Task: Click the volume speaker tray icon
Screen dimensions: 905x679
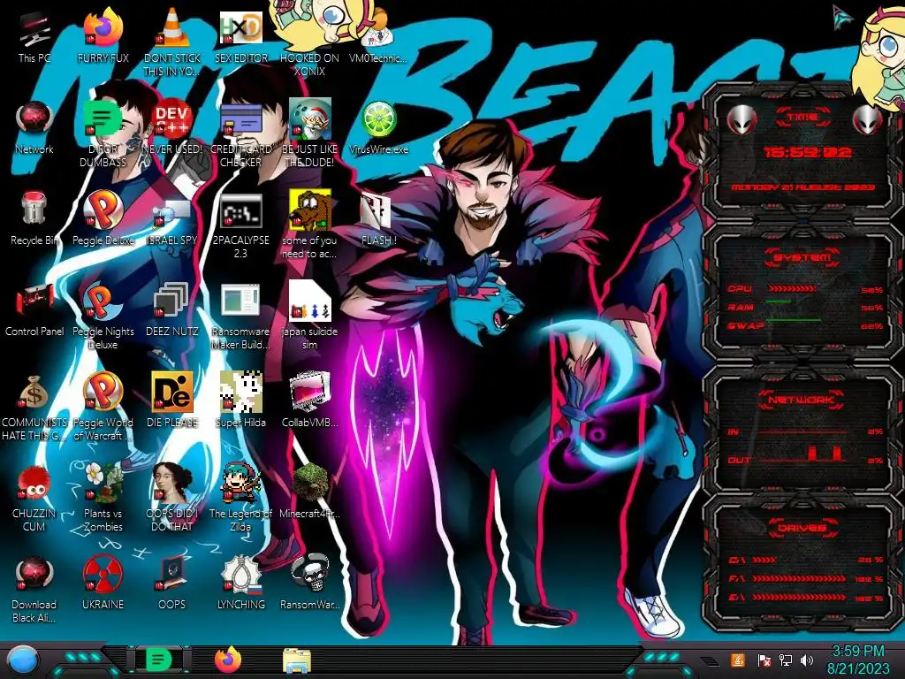Action: point(807,660)
